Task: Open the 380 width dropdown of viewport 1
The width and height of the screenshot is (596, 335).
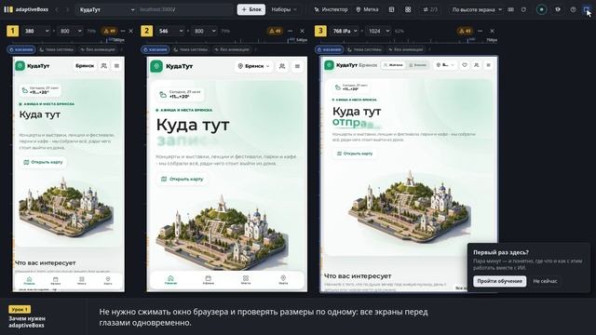Action: [36, 31]
